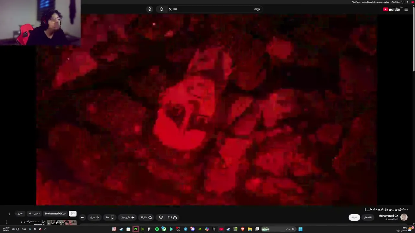Open Telegram from taskbar
The image size is (415, 233).
[185, 229]
